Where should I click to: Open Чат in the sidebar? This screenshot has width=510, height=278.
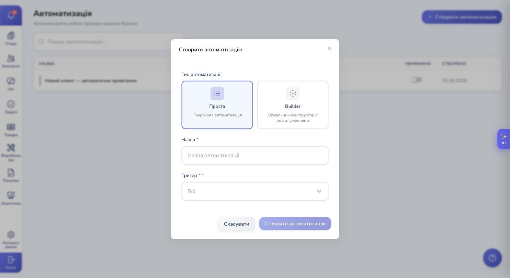pos(11,84)
